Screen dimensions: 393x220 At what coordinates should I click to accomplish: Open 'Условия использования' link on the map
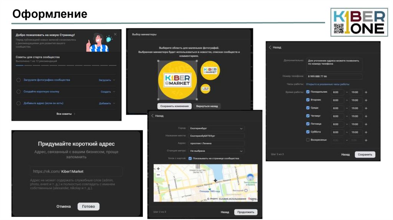tap(233, 199)
